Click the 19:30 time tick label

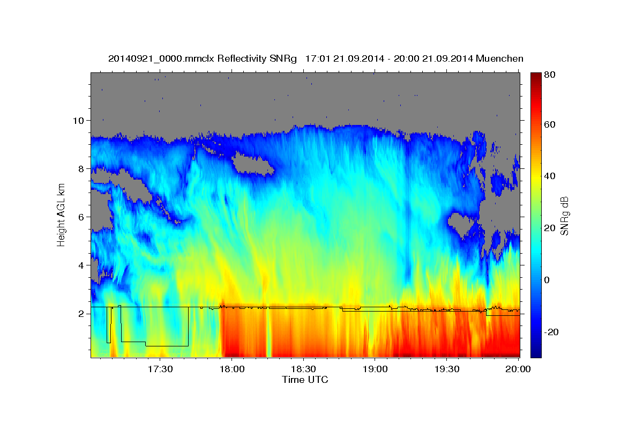pos(446,369)
